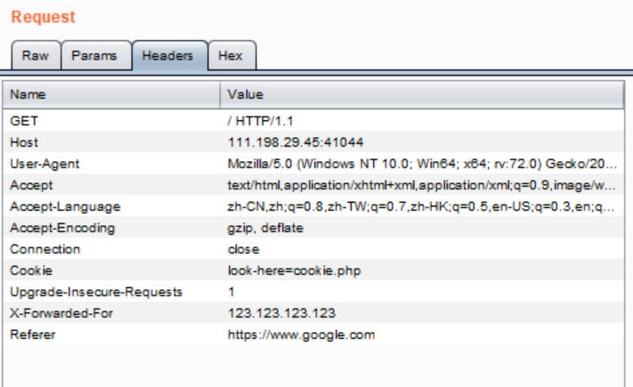Select the Mozilla/5.0 user agent value
Screen dimensions: 633x387
point(422,164)
